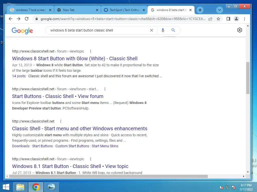Open the Chrome profile menu

click(x=236, y=19)
